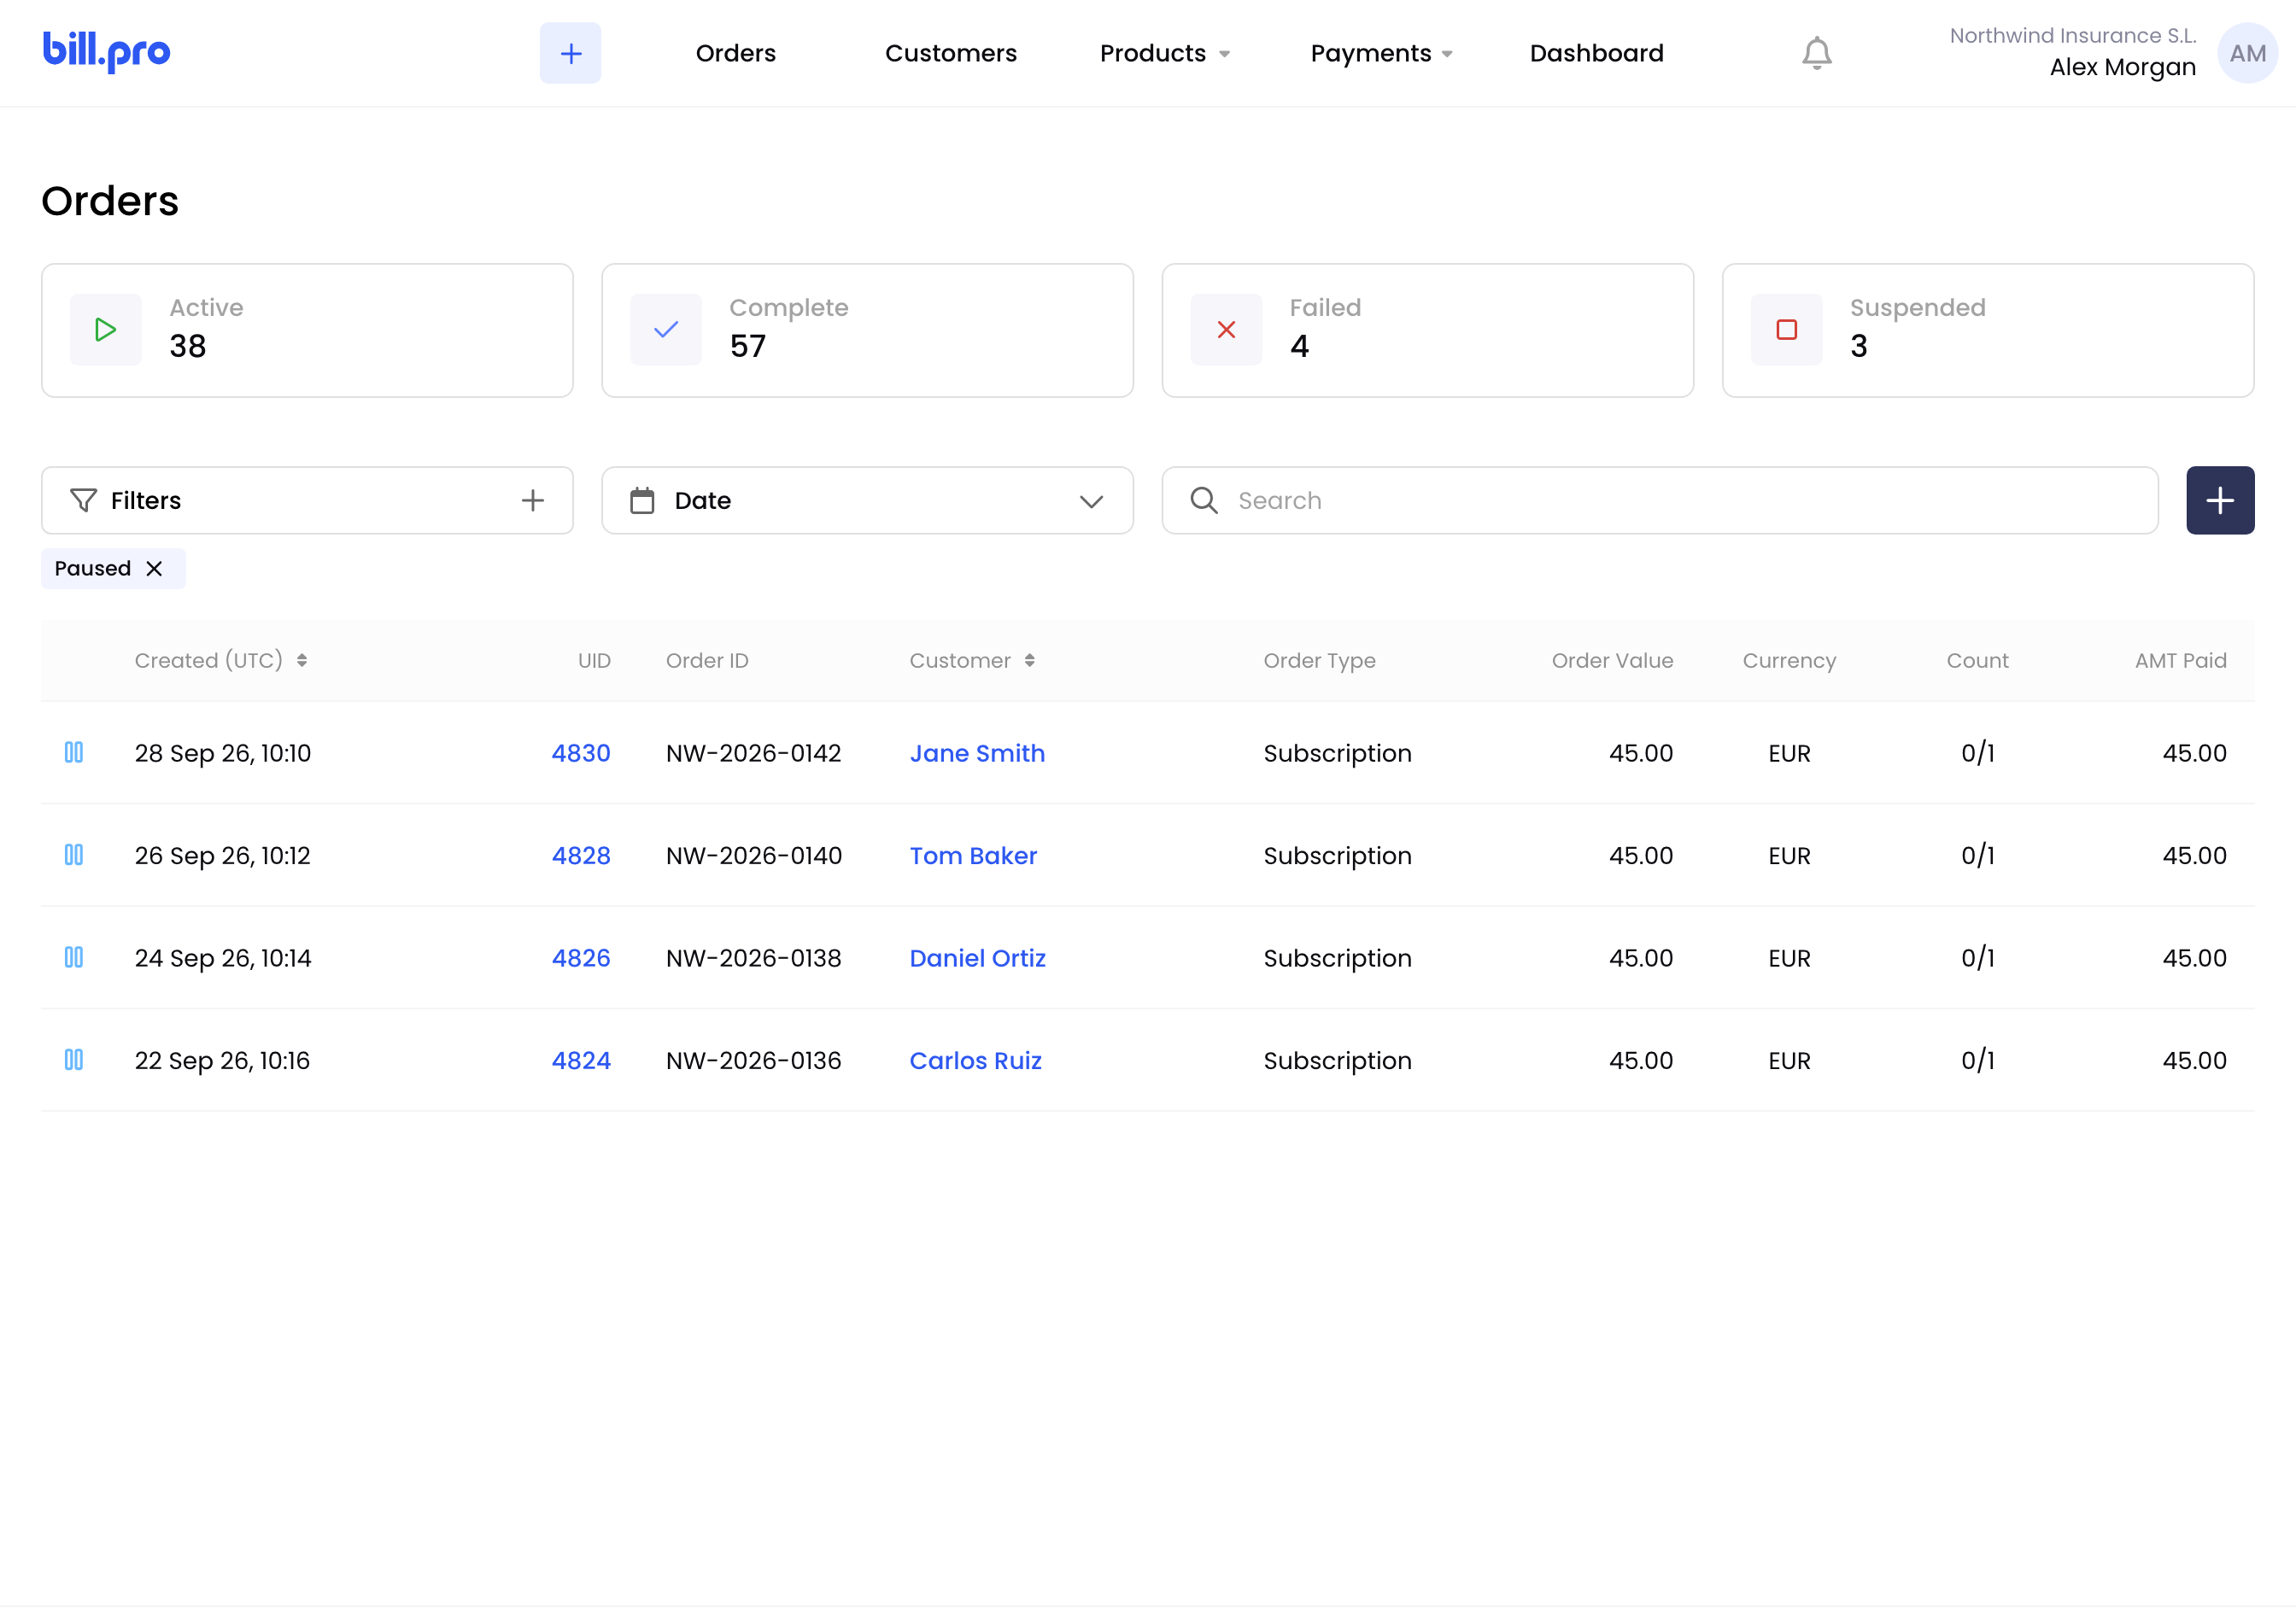Go to Customers nav item

pyautogui.click(x=950, y=53)
